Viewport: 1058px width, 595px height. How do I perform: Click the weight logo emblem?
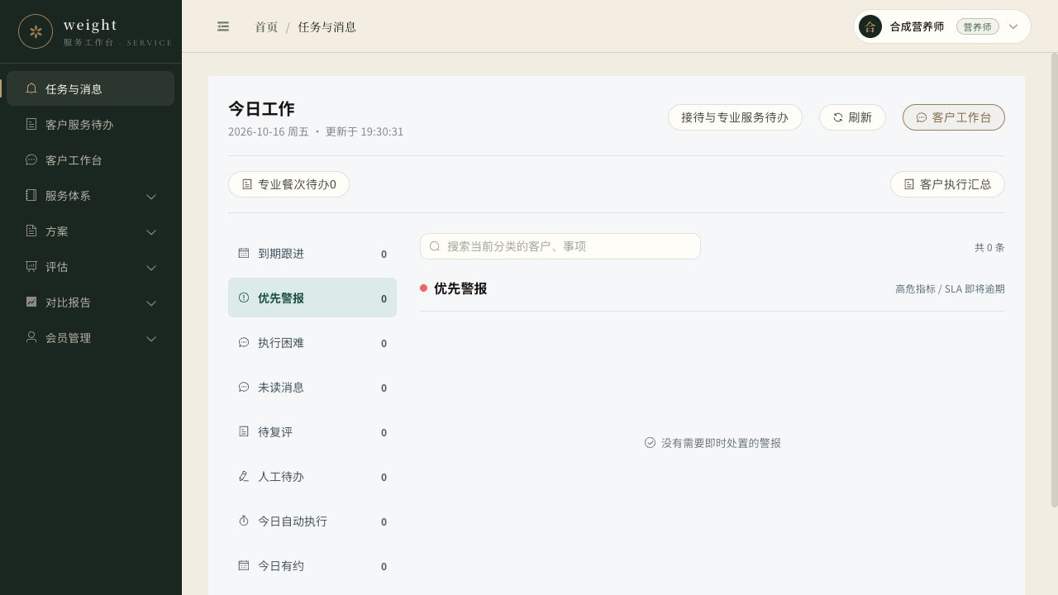[x=36, y=31]
